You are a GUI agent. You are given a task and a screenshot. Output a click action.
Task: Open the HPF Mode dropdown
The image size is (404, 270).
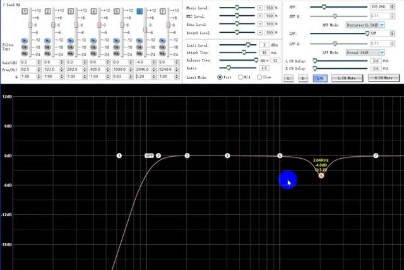coord(382,25)
